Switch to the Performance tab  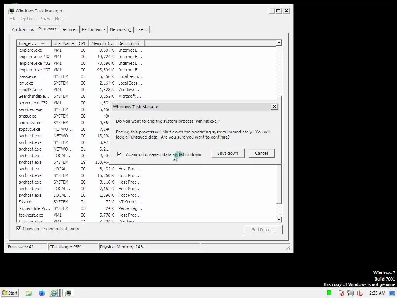[93, 29]
